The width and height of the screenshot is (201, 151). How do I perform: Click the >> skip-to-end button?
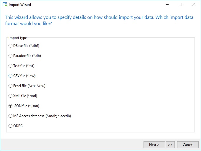pyautogui.click(x=170, y=145)
